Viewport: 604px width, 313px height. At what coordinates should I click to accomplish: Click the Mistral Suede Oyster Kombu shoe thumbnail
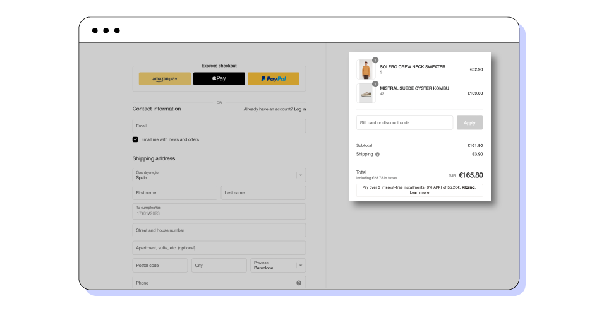[x=366, y=93]
